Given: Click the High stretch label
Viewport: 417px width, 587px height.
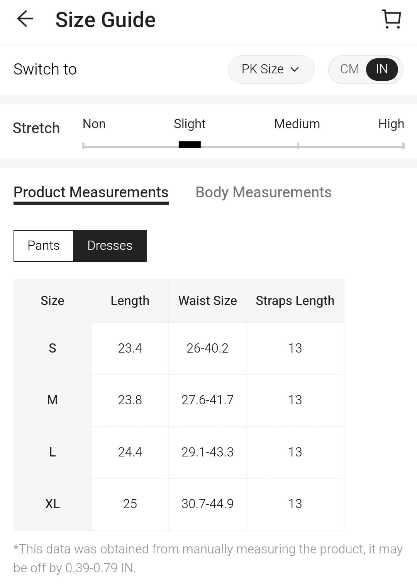Looking at the screenshot, I should tap(391, 124).
